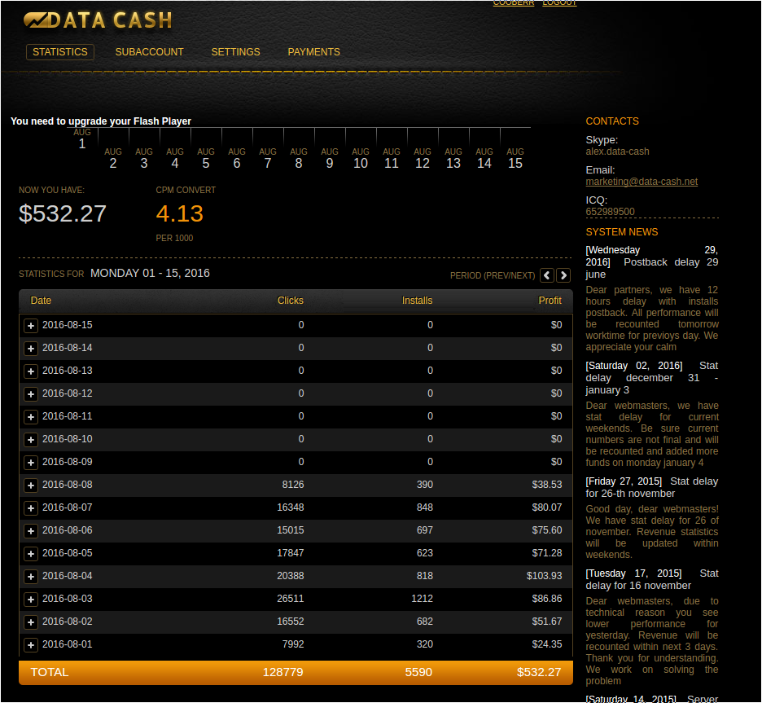Expand the 2016-08-15 row
Screen dimensions: 762x703
click(x=31, y=326)
